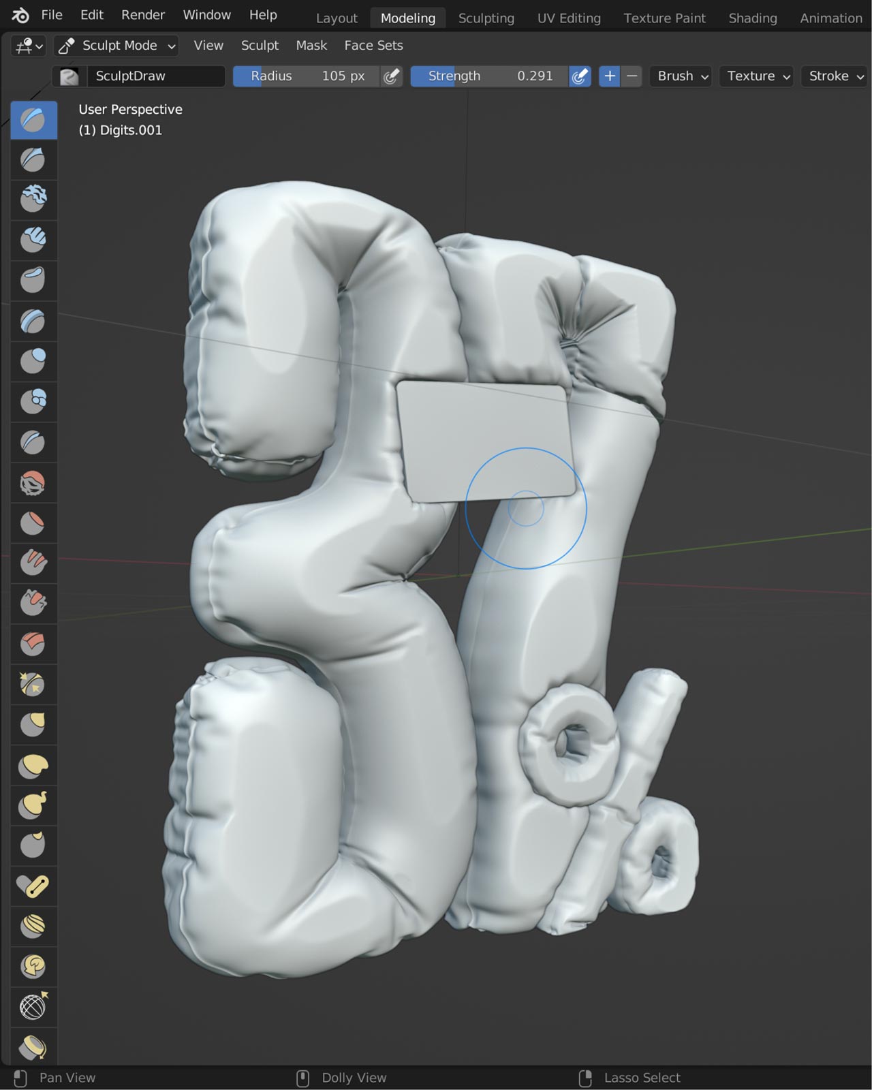Click the brush preview thumbnail button

point(69,76)
